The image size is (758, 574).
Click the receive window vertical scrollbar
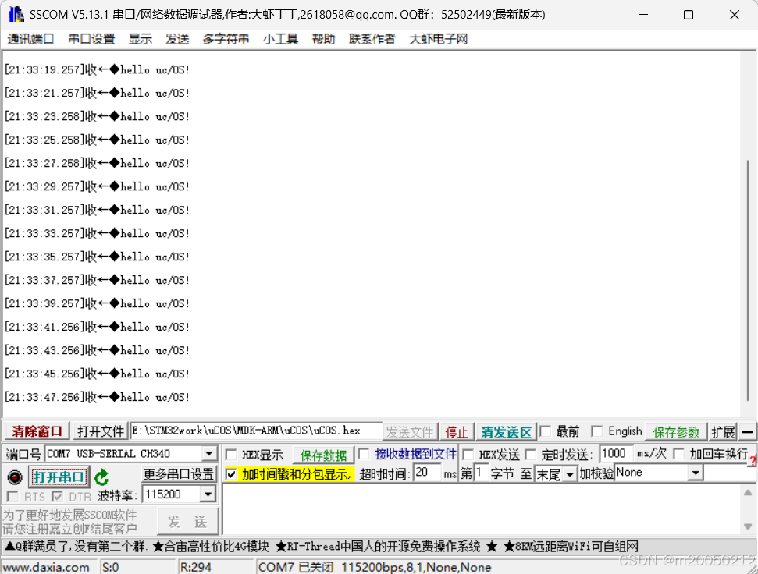click(749, 280)
